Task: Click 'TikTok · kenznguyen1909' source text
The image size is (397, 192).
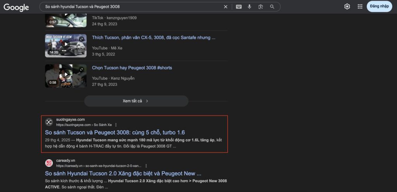Action: pyautogui.click(x=114, y=18)
